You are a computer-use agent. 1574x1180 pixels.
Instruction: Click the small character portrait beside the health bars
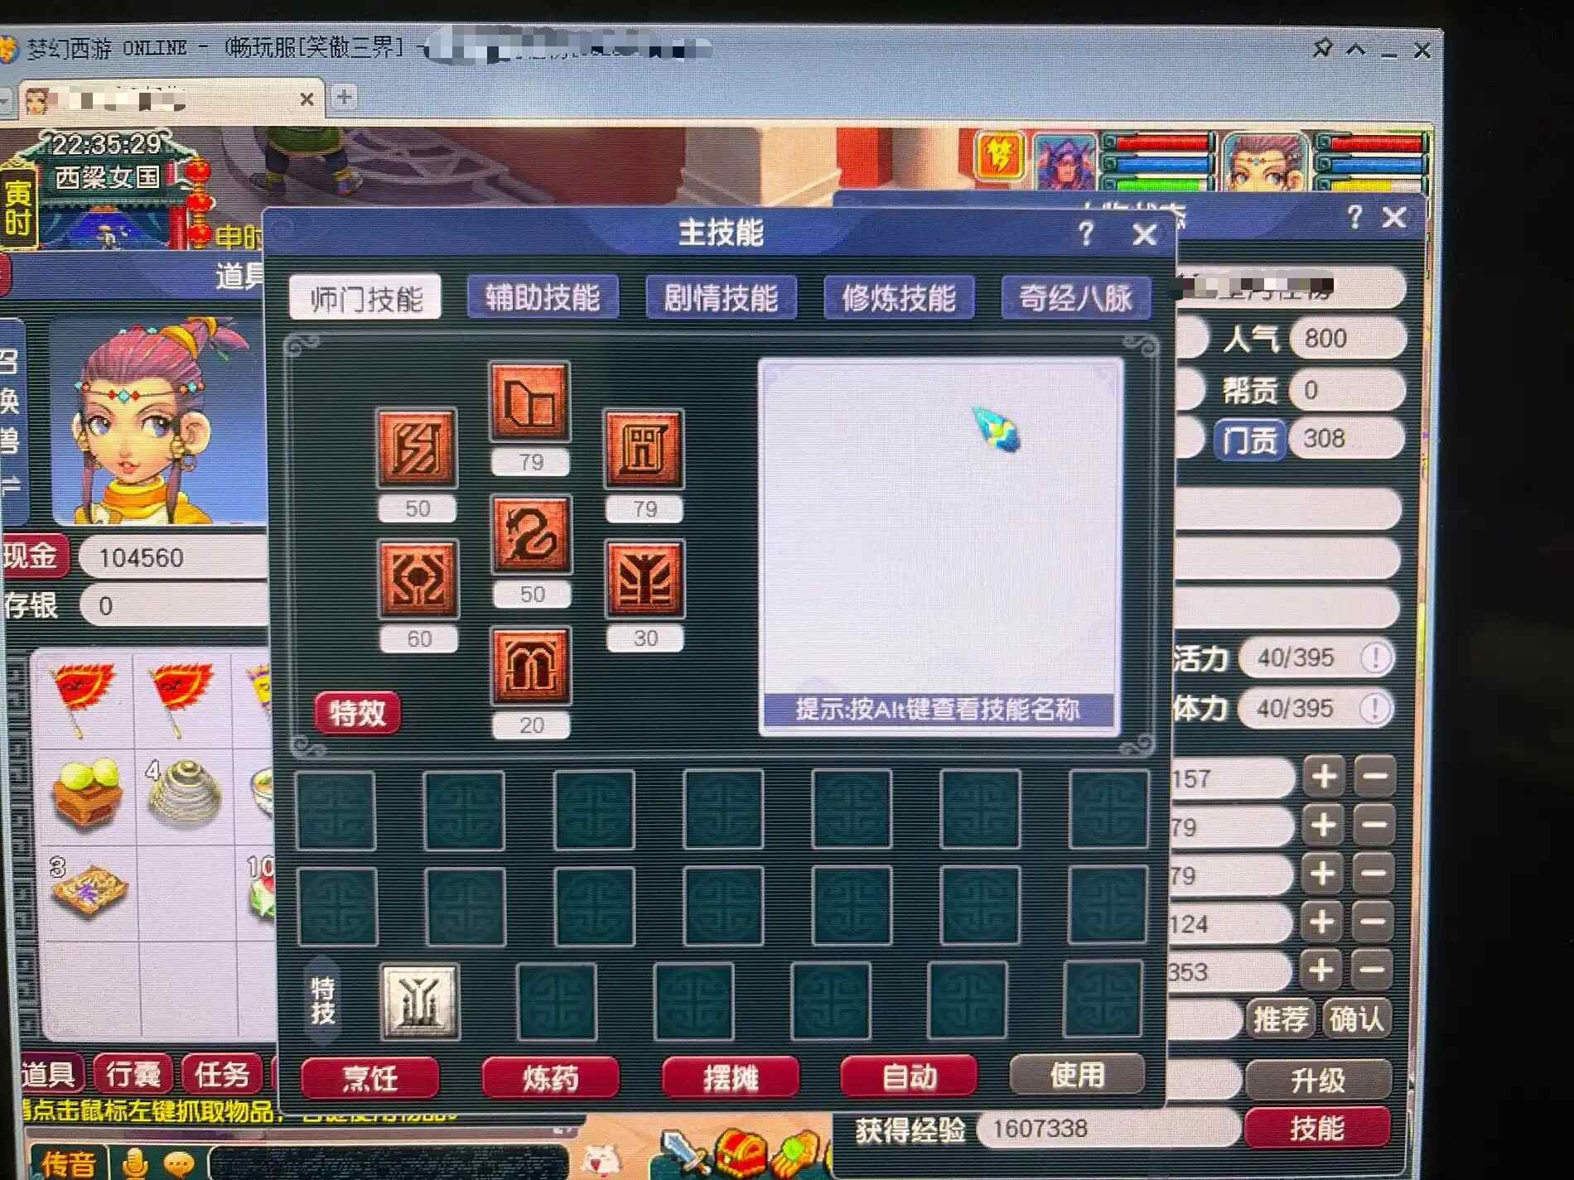pyautogui.click(x=1264, y=161)
